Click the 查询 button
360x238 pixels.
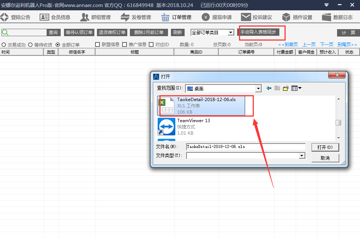point(53,32)
